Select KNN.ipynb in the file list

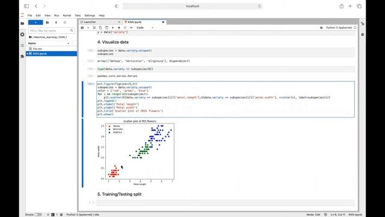(51, 54)
